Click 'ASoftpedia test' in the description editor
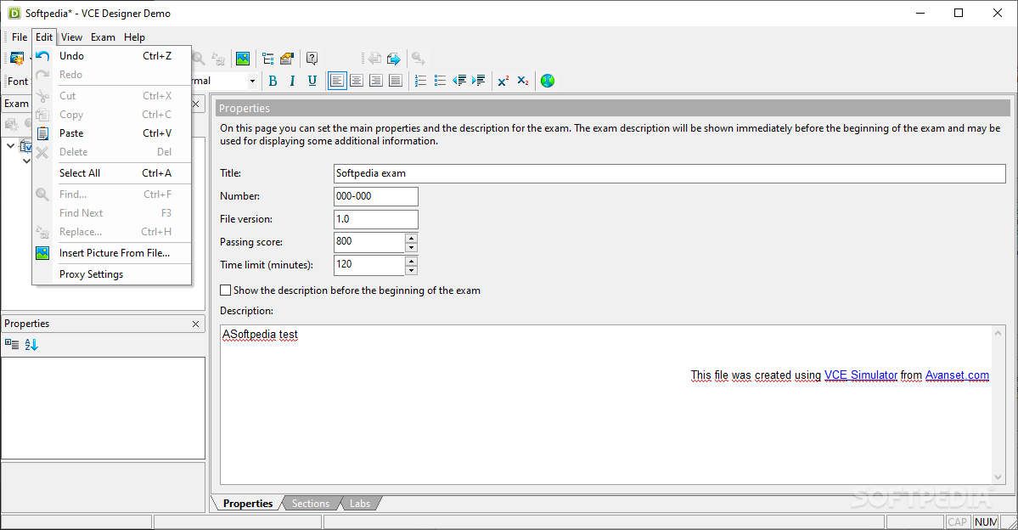The width and height of the screenshot is (1018, 530). [260, 335]
